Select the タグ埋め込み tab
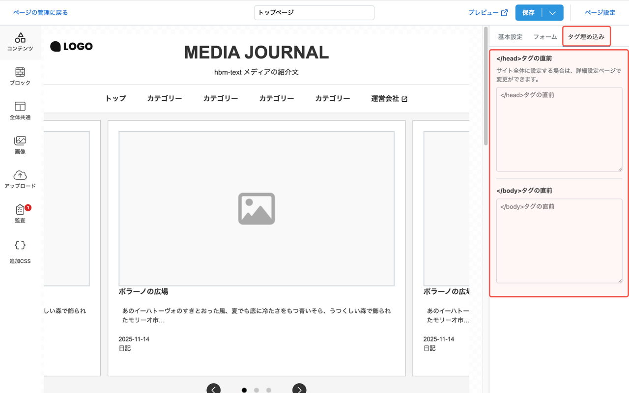The width and height of the screenshot is (629, 393). point(586,37)
